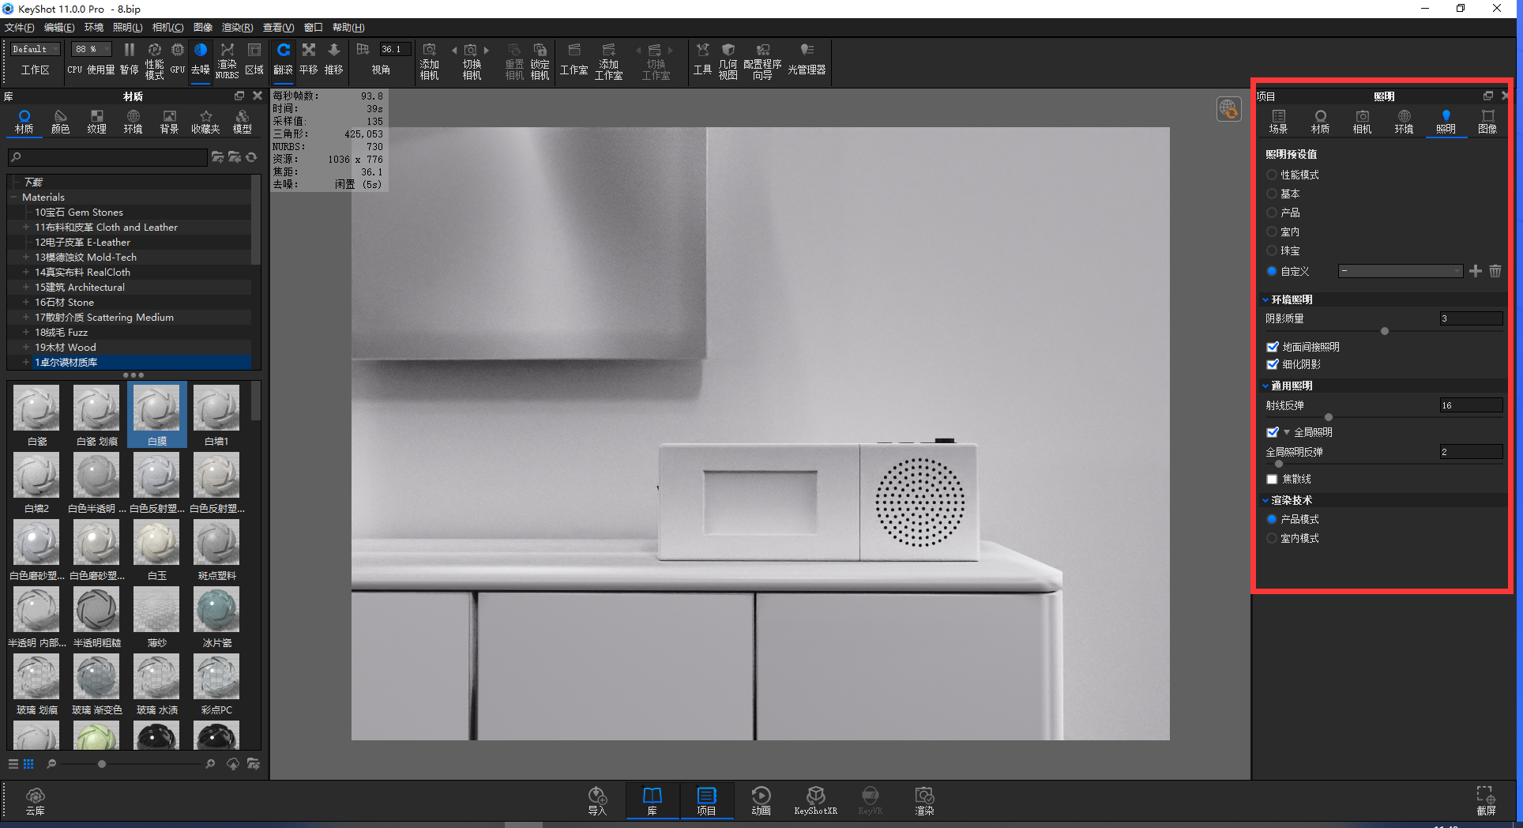Open the render (渲染) dialog
Image resolution: width=1523 pixels, height=828 pixels.
coord(924,800)
